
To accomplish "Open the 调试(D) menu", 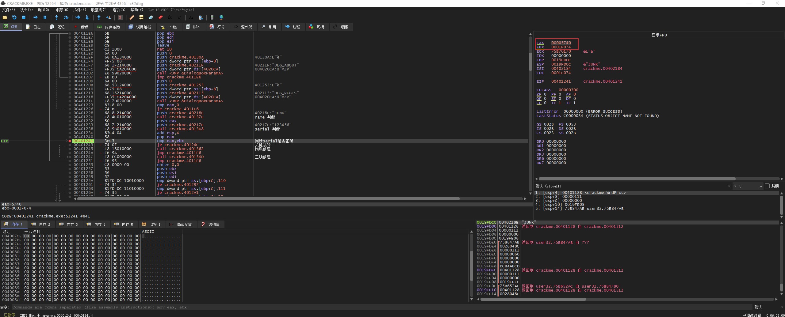I will [x=44, y=10].
